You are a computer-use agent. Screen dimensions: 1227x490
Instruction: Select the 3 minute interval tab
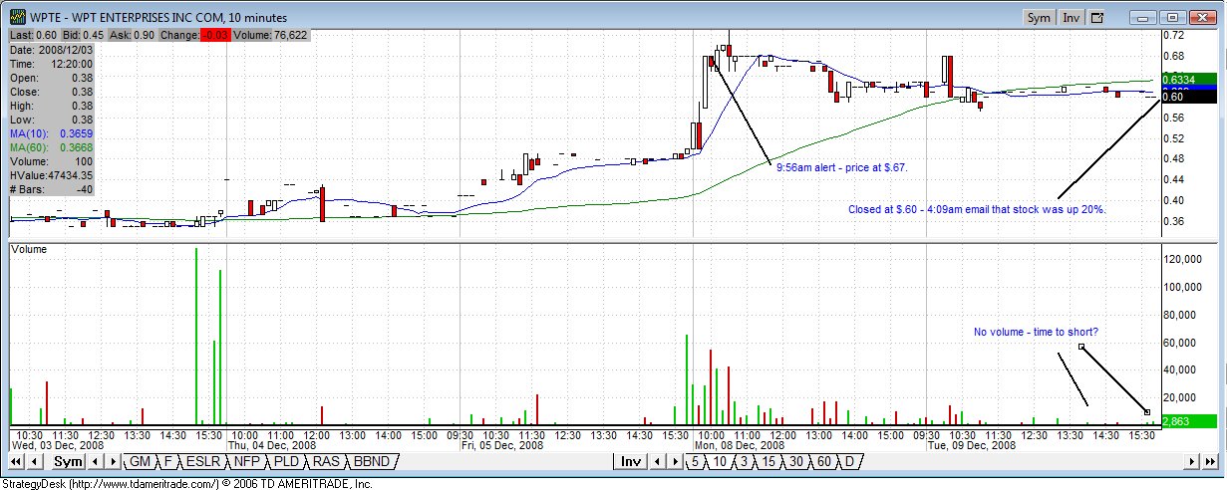pos(745,462)
